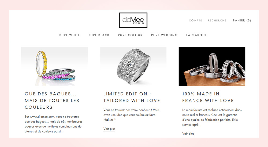Image resolution: width=268 pixels, height=147 pixels.
Task: Click 'Voir plus' under Made in France
Action: tap(188, 134)
